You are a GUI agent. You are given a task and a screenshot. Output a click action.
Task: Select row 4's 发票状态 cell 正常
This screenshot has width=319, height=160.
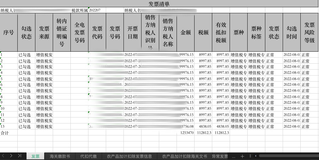point(274,72)
